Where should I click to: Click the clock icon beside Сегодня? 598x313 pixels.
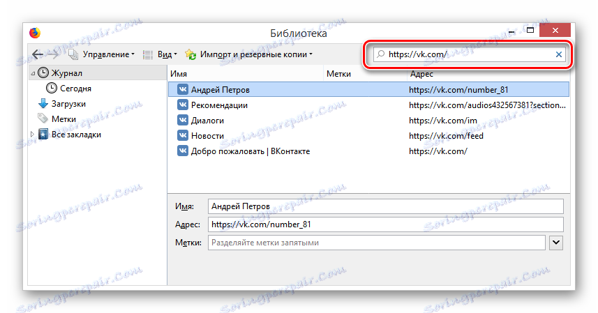52,89
